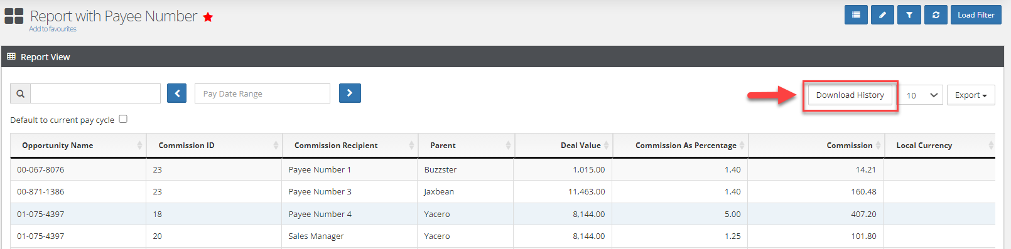This screenshot has width=1011, height=249.
Task: Click the magnifier search icon
Action: (20, 93)
